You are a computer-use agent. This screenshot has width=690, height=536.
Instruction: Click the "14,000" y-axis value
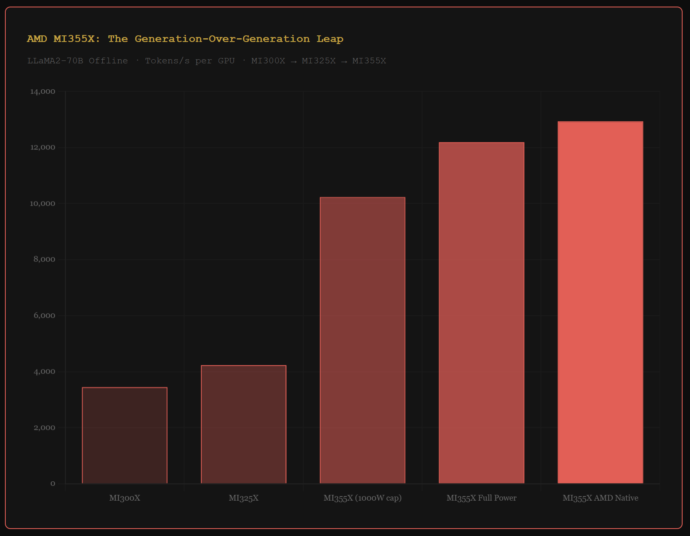pyautogui.click(x=42, y=91)
